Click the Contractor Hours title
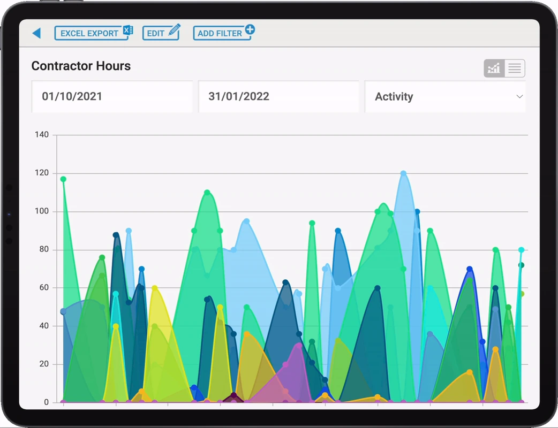 (81, 66)
